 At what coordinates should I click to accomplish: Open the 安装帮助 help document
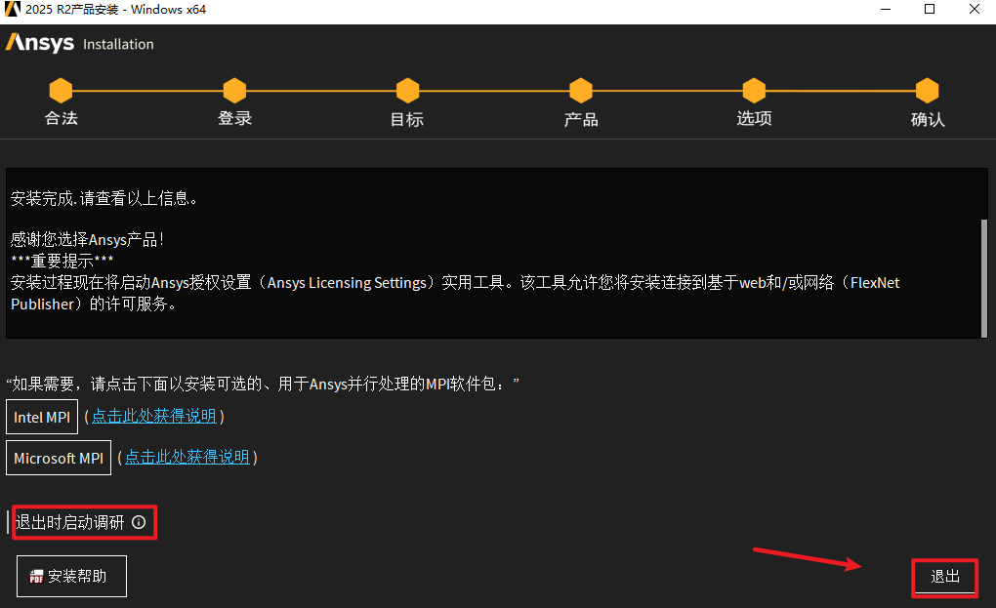coord(72,576)
